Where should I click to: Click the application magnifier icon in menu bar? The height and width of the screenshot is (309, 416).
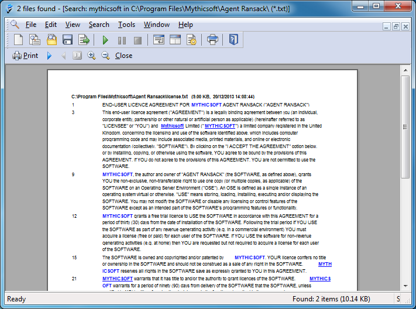pos(15,25)
